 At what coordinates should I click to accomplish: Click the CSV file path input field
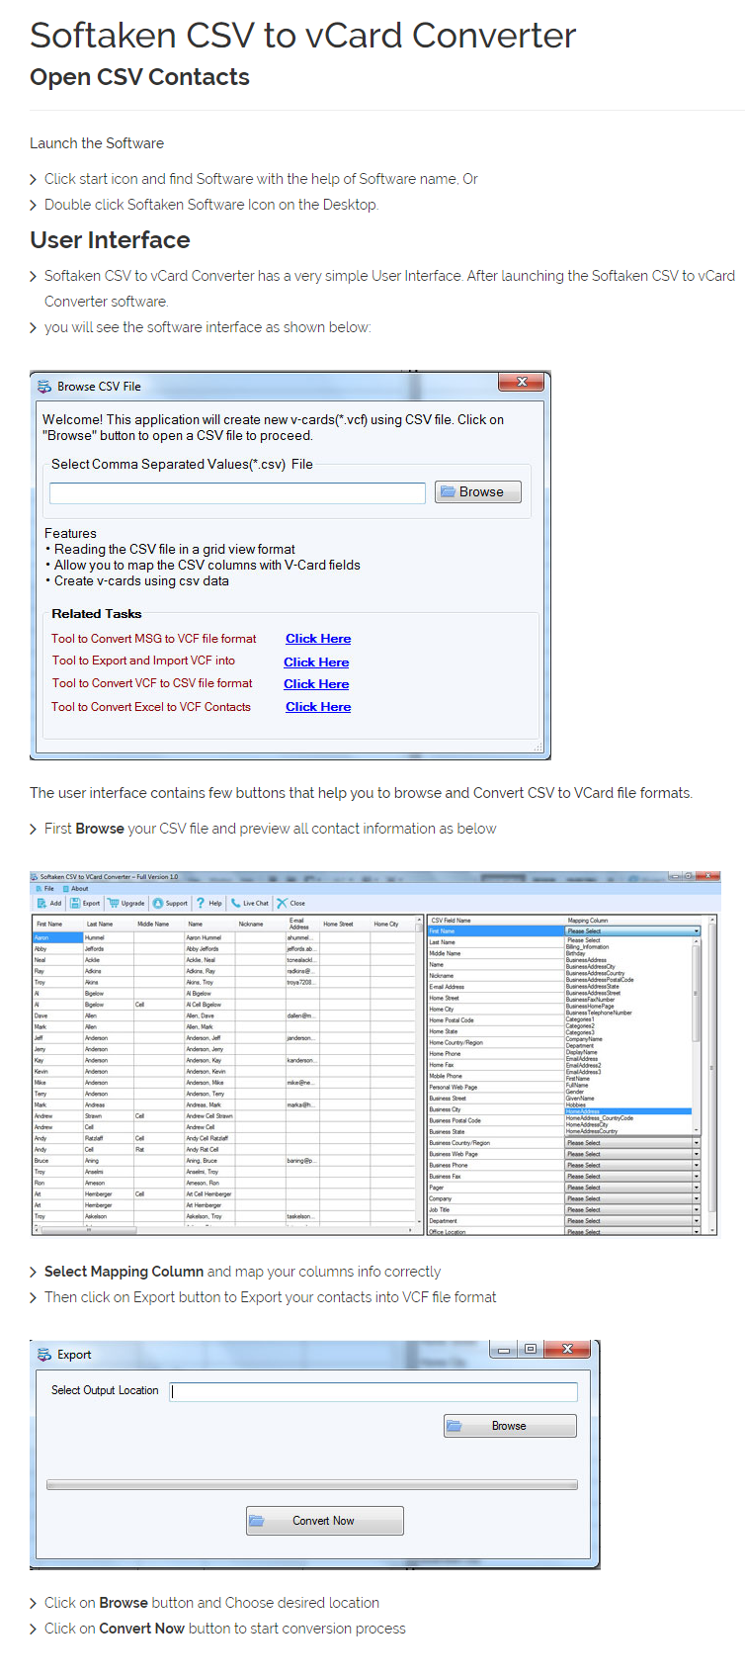point(237,492)
